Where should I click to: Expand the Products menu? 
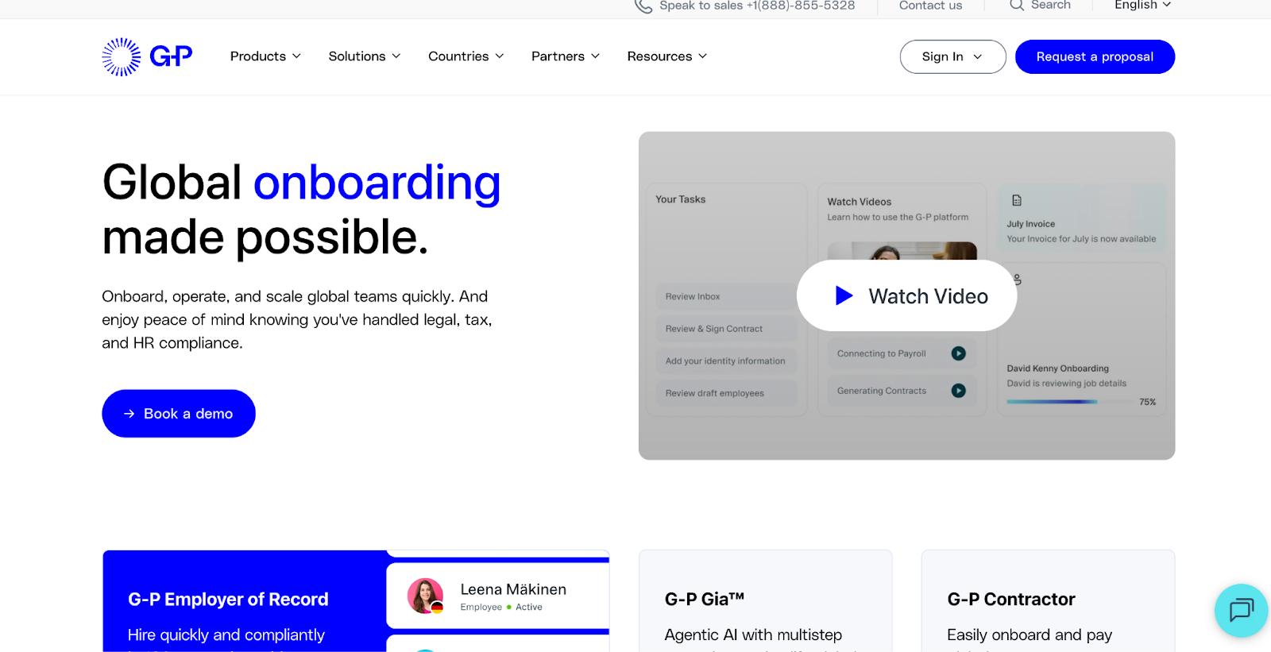click(265, 56)
